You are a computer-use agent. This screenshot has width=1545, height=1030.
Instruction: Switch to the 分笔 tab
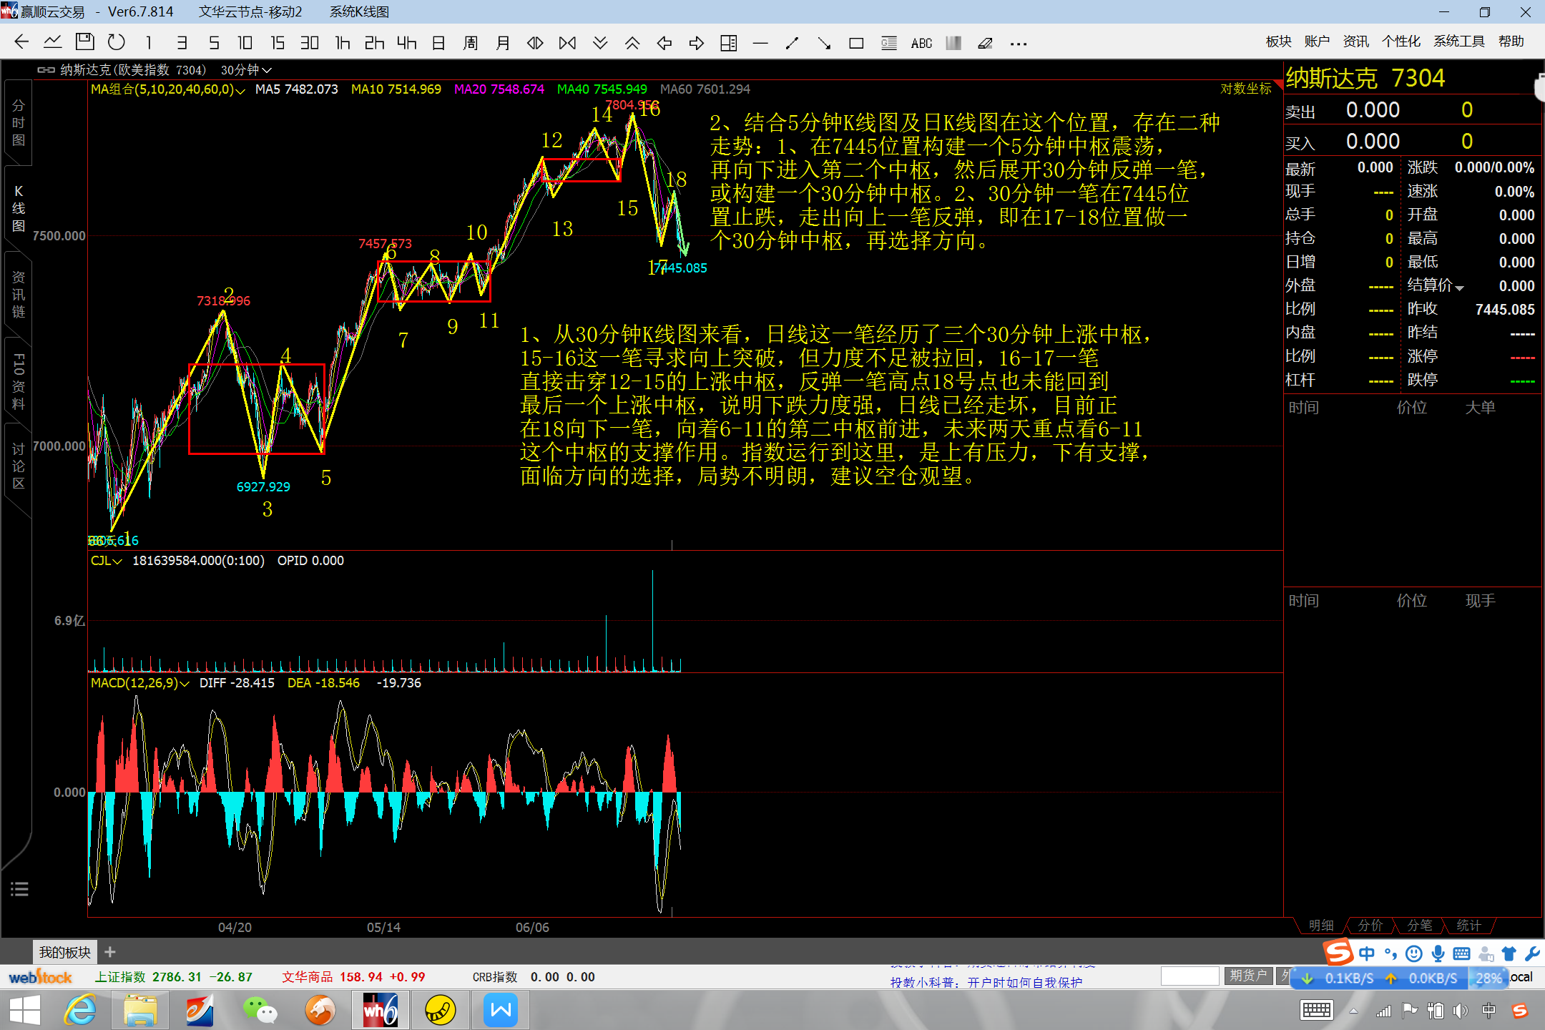coord(1419,926)
